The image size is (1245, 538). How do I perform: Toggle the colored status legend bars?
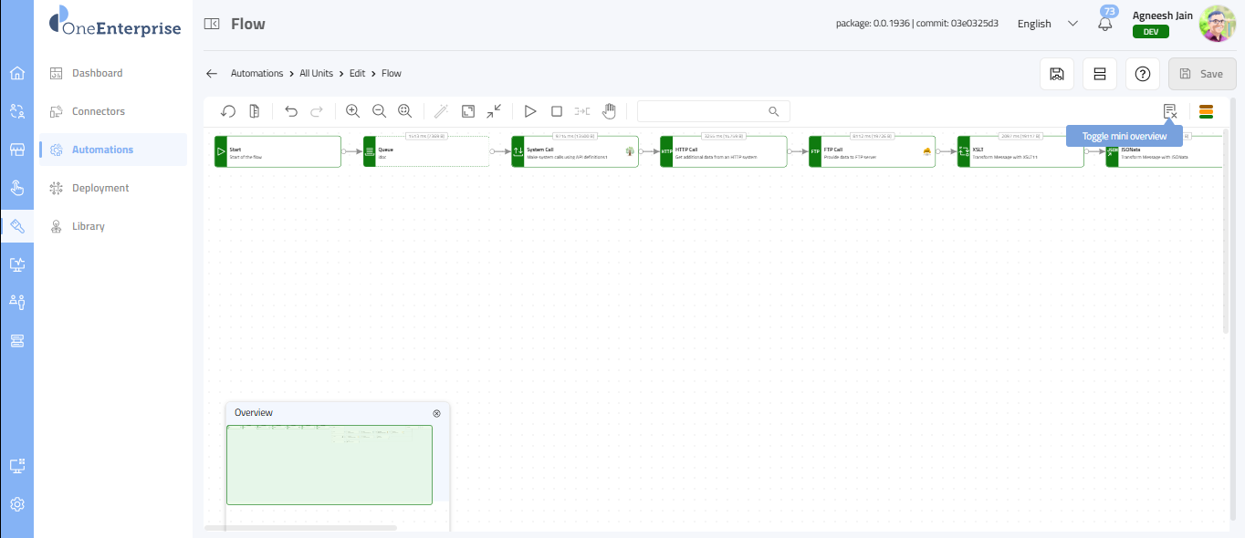tap(1206, 111)
